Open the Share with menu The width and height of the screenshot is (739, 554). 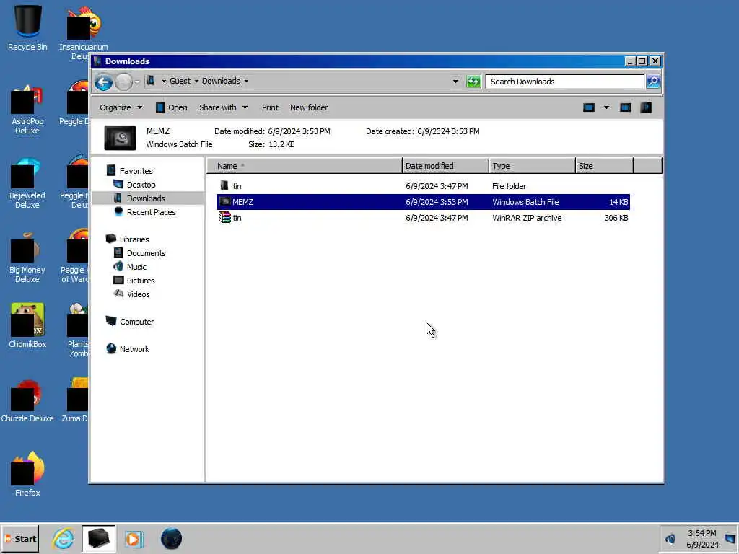[223, 108]
